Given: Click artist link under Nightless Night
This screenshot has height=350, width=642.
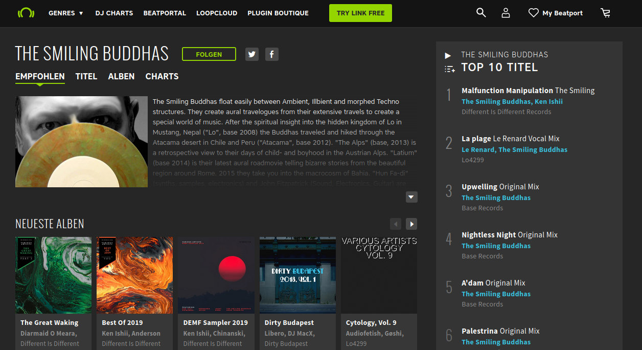Looking at the screenshot, I should click(496, 246).
